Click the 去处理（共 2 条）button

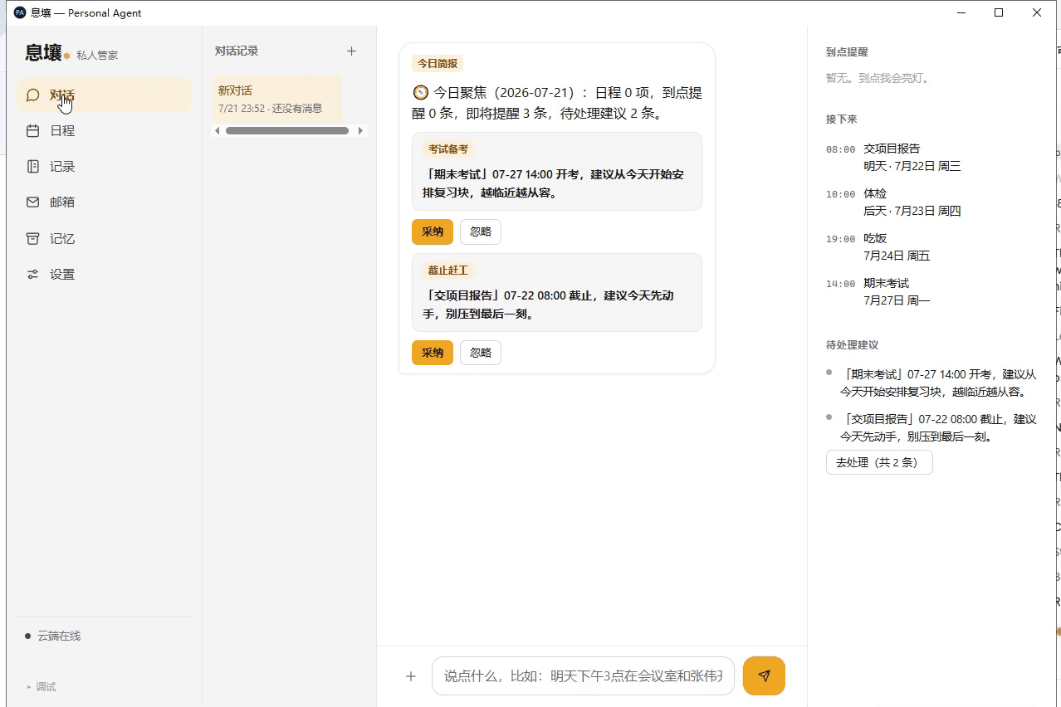click(x=879, y=462)
